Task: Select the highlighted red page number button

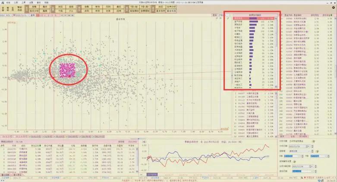Action: [x=38, y=15]
